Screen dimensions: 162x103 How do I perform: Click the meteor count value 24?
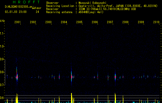point(37,12)
